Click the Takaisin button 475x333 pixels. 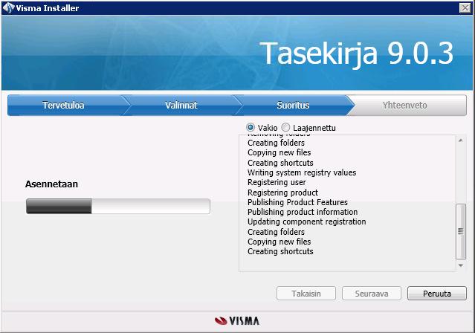[x=306, y=294]
